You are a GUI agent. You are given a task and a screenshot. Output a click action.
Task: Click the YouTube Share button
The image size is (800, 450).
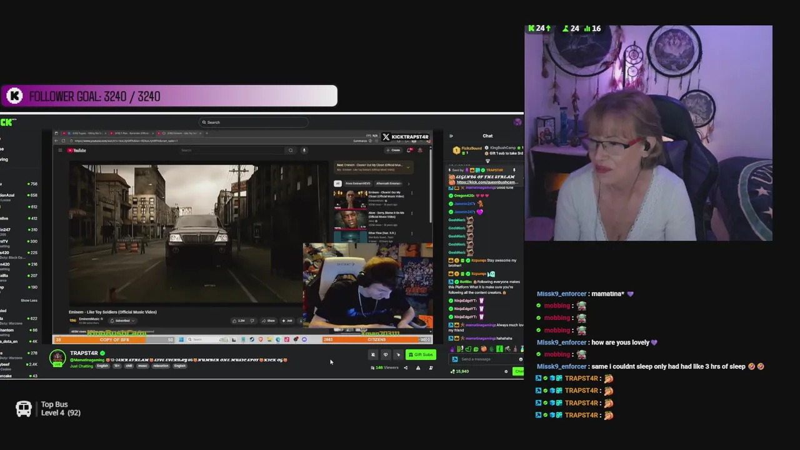point(269,321)
